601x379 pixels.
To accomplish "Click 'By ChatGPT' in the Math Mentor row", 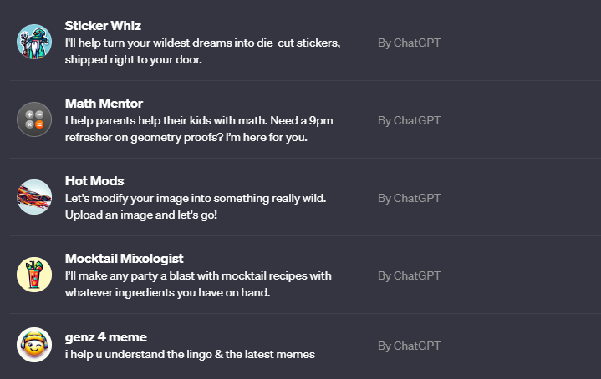I will 409,120.
